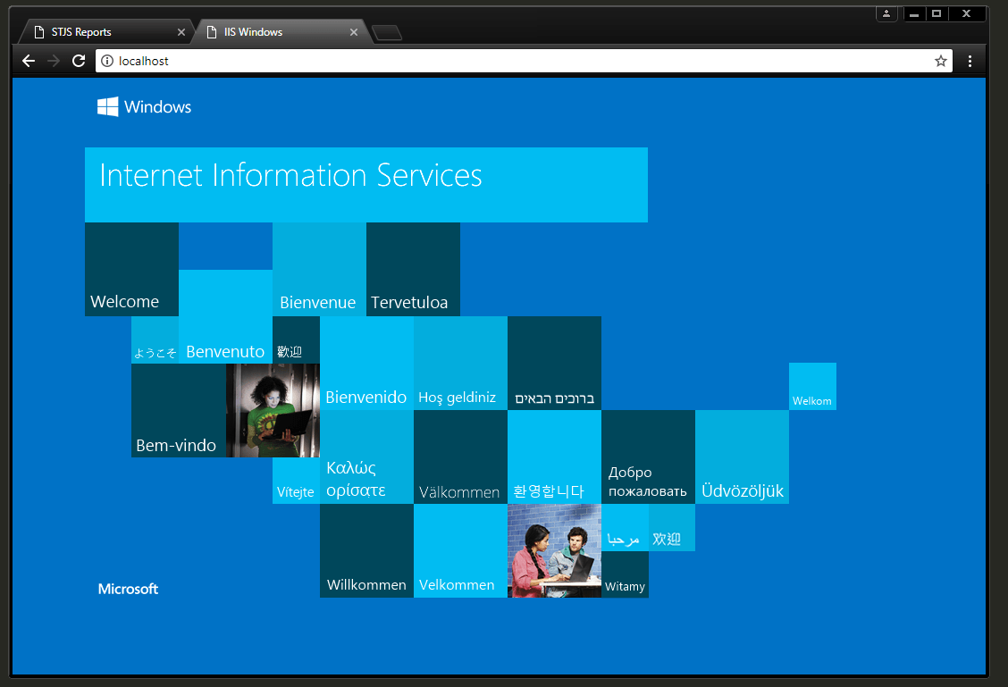1008x687 pixels.
Task: Click the Velkommen tile
Action: [x=460, y=550]
